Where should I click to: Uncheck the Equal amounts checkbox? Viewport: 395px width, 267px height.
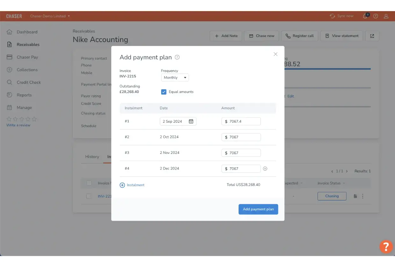pyautogui.click(x=164, y=92)
